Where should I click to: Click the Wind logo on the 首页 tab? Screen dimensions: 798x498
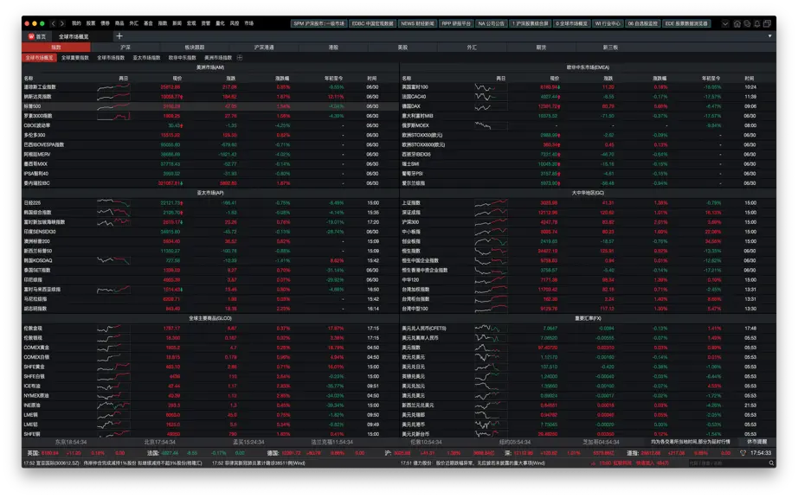[x=31, y=36]
